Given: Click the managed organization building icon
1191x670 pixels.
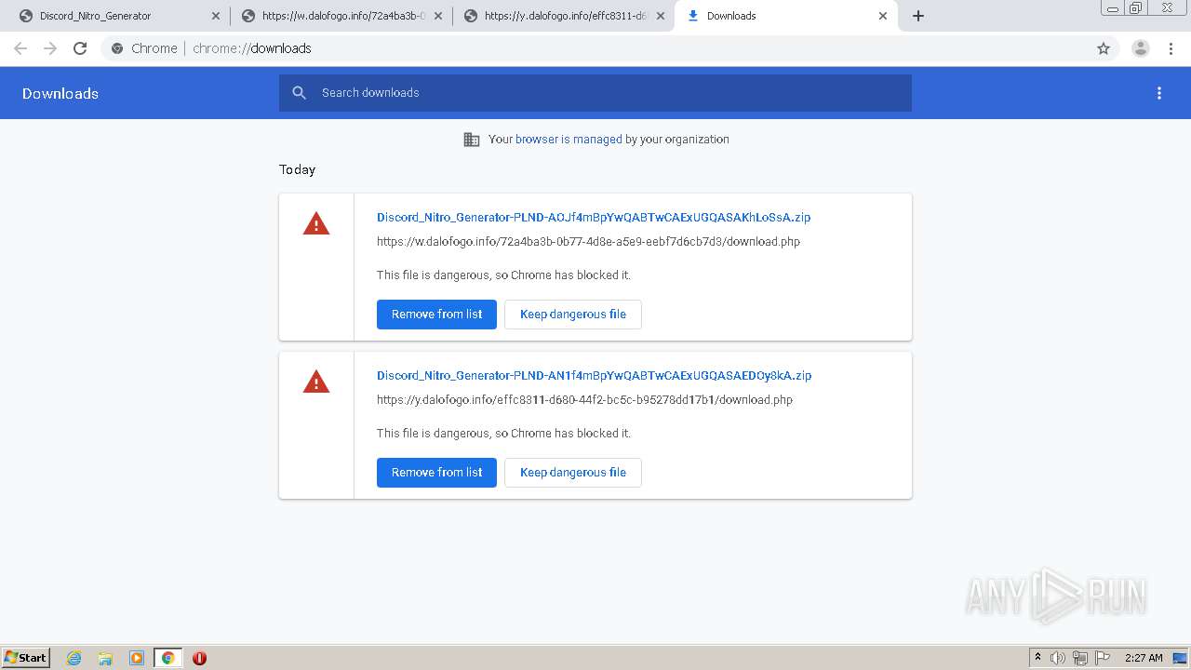Looking at the screenshot, I should click(472, 140).
